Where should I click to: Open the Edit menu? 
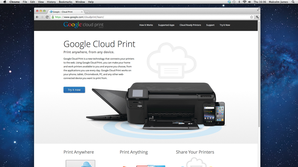pyautogui.click(x=32, y=2)
